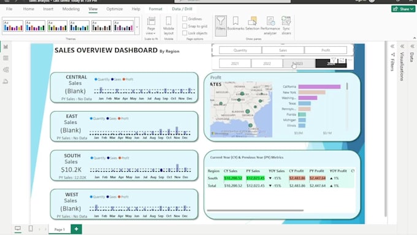The image size is (417, 235).
Task: Open the Report view in left sidebar
Action: pyautogui.click(x=6, y=47)
